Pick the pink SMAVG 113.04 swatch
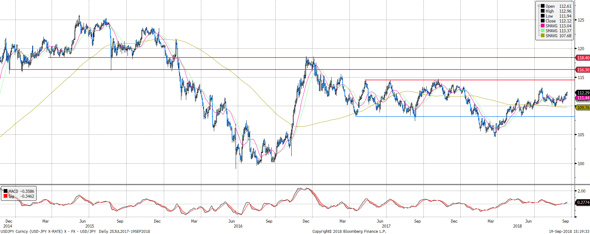 (x=543, y=26)
